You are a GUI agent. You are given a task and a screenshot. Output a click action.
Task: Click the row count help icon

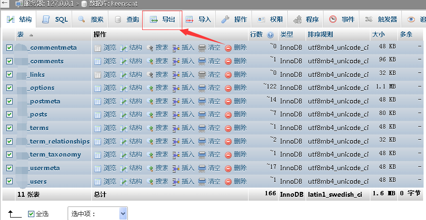270,35
